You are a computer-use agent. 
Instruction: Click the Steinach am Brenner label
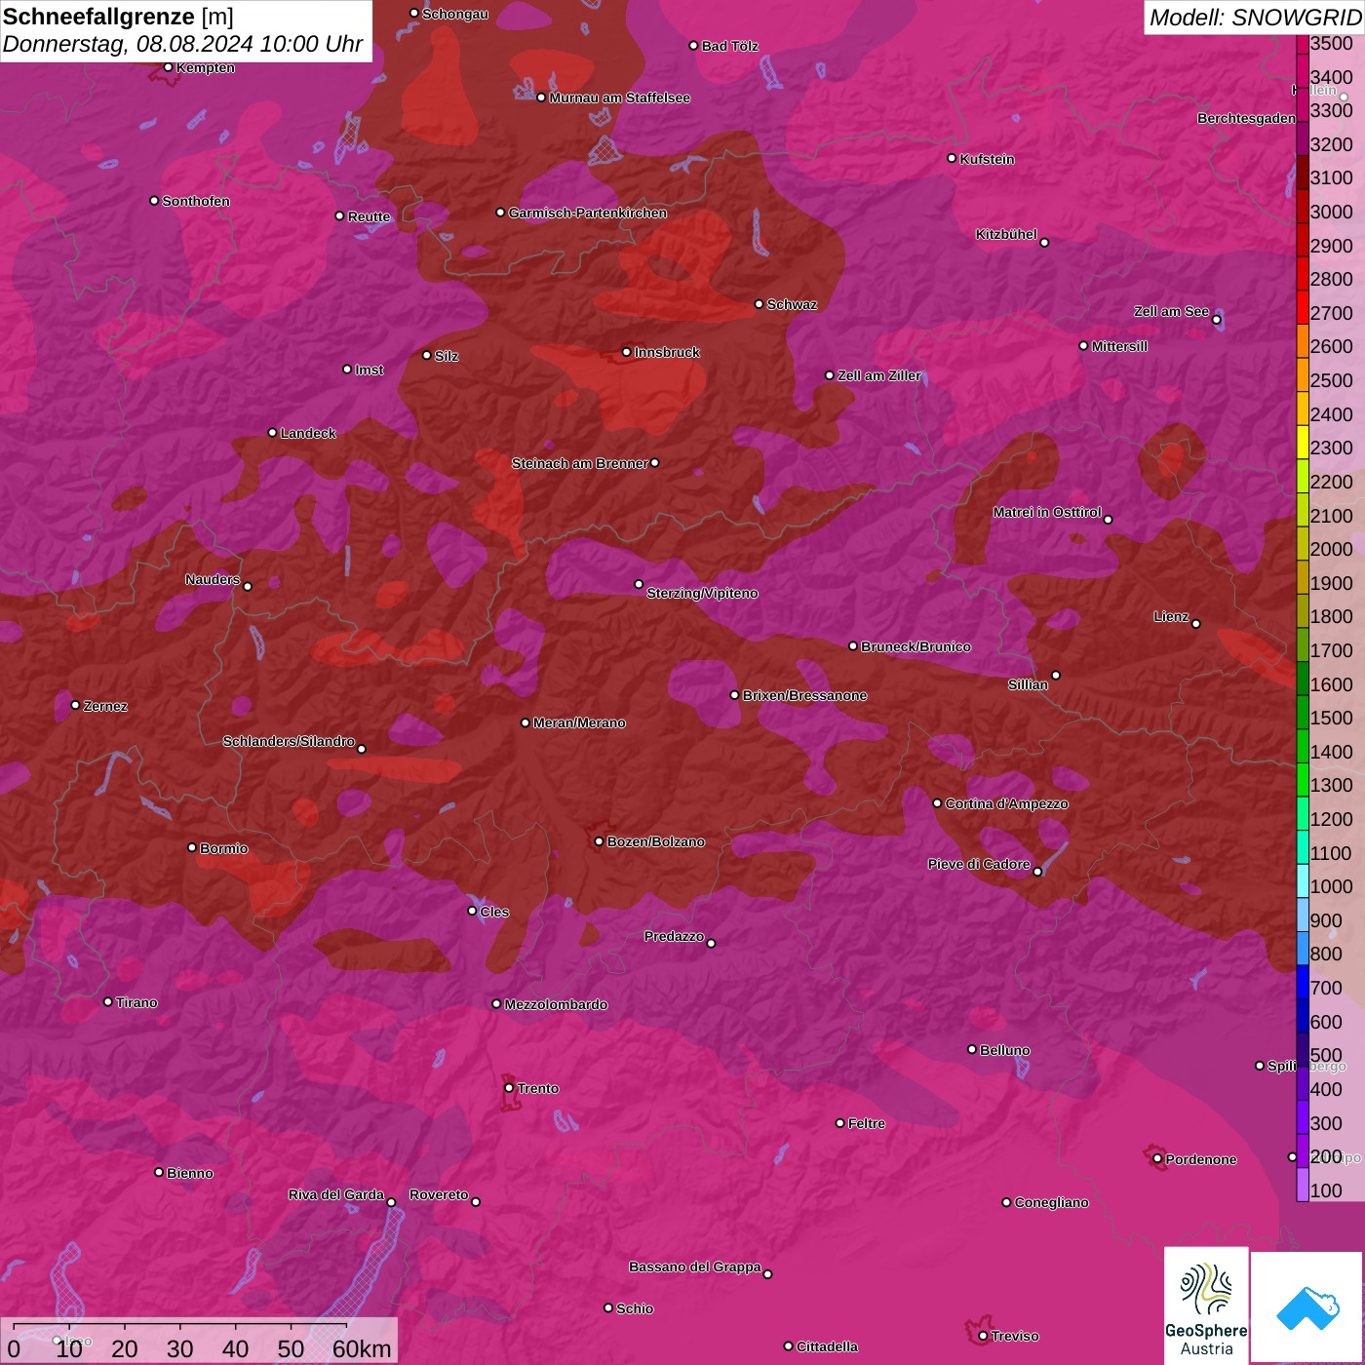coord(580,463)
